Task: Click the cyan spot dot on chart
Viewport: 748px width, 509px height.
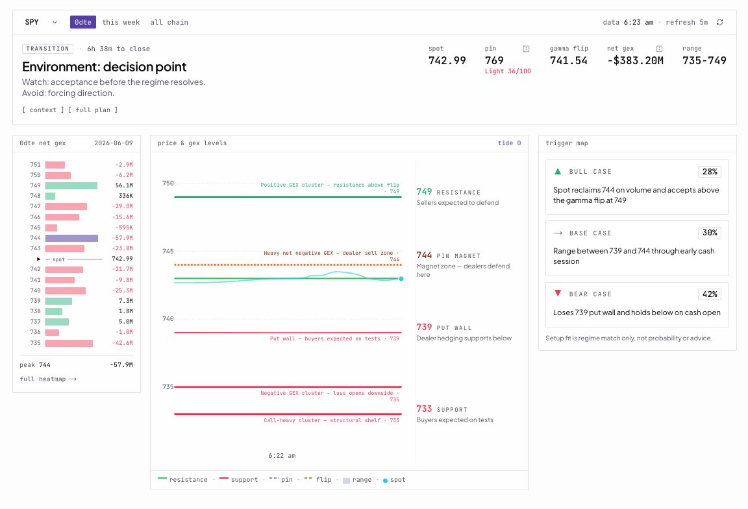Action: click(x=401, y=279)
